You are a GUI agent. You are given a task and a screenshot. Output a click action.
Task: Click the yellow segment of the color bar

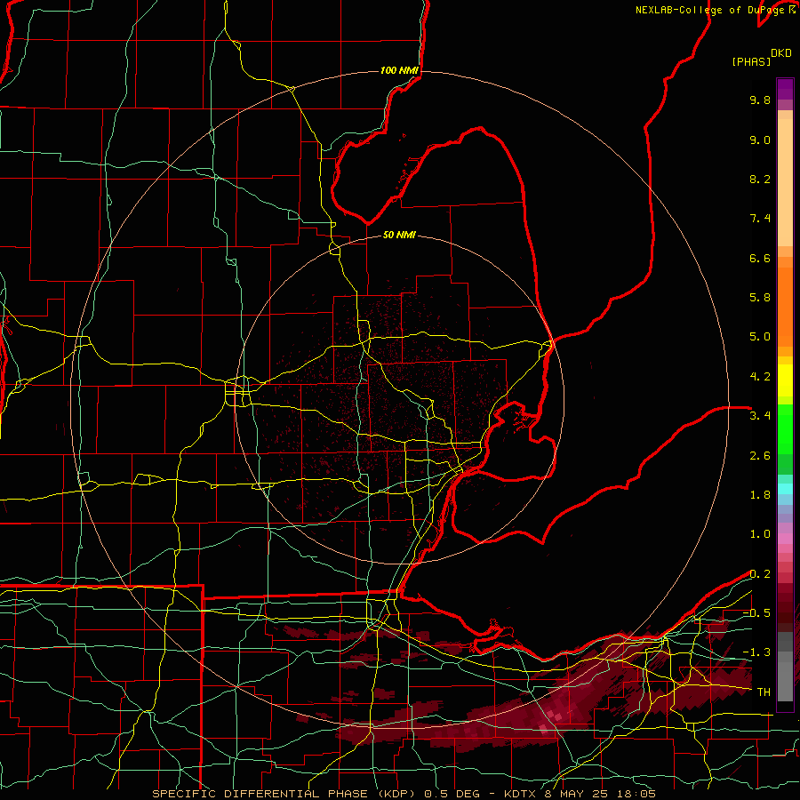pyautogui.click(x=785, y=380)
